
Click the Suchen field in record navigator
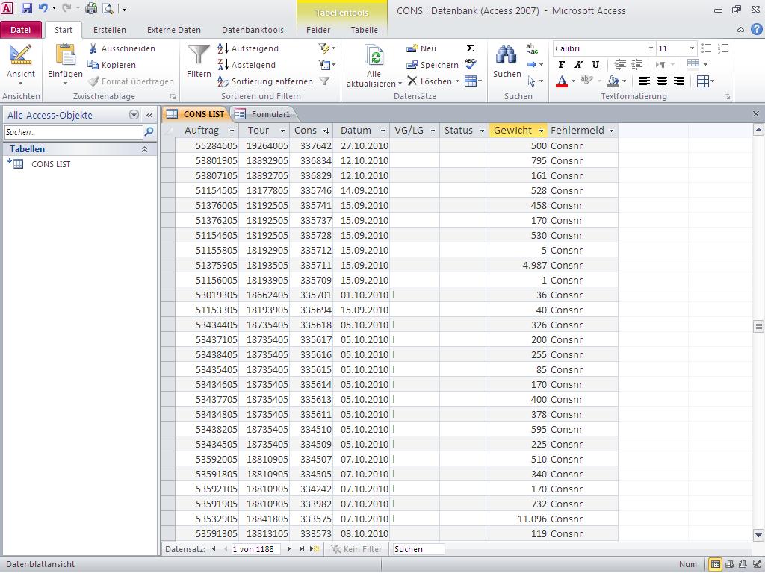418,549
